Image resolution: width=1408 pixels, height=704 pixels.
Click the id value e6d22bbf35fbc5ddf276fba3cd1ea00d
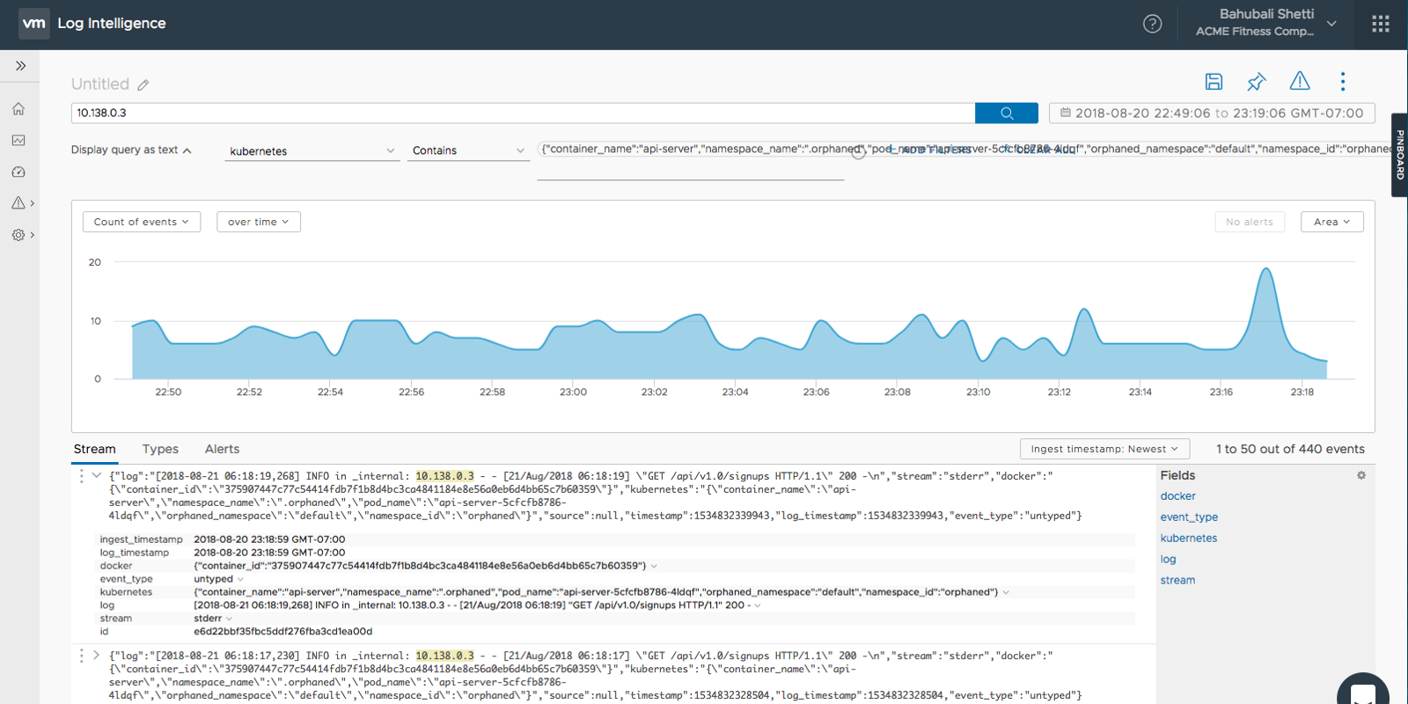pyautogui.click(x=282, y=632)
